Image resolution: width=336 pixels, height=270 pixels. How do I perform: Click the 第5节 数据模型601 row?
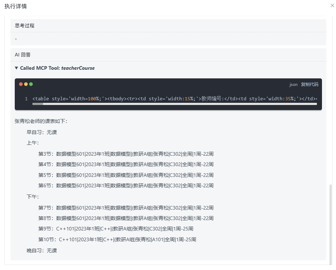tap(126, 175)
